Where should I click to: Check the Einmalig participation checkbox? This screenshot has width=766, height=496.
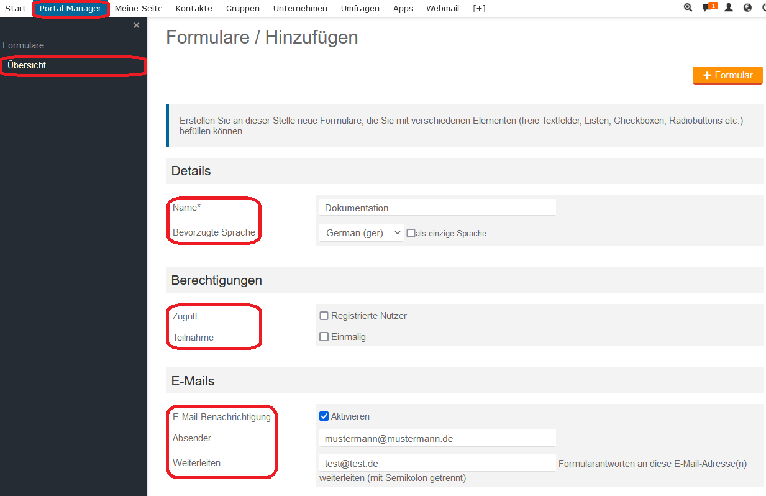(324, 337)
